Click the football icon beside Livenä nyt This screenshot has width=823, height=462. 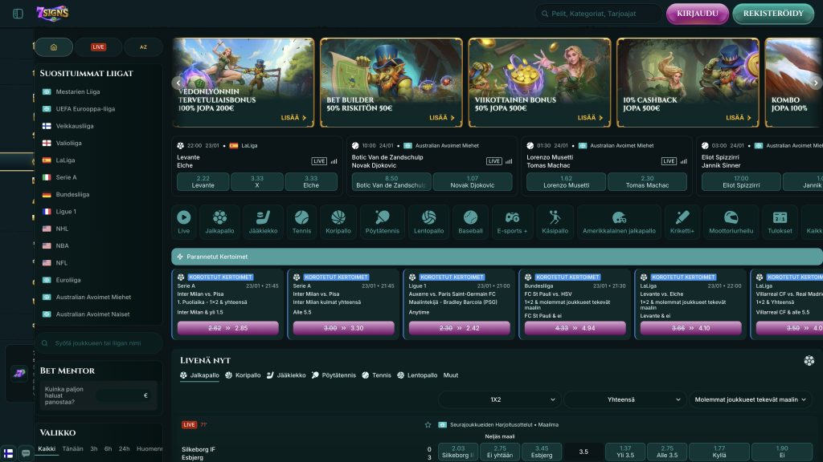pyautogui.click(x=809, y=360)
